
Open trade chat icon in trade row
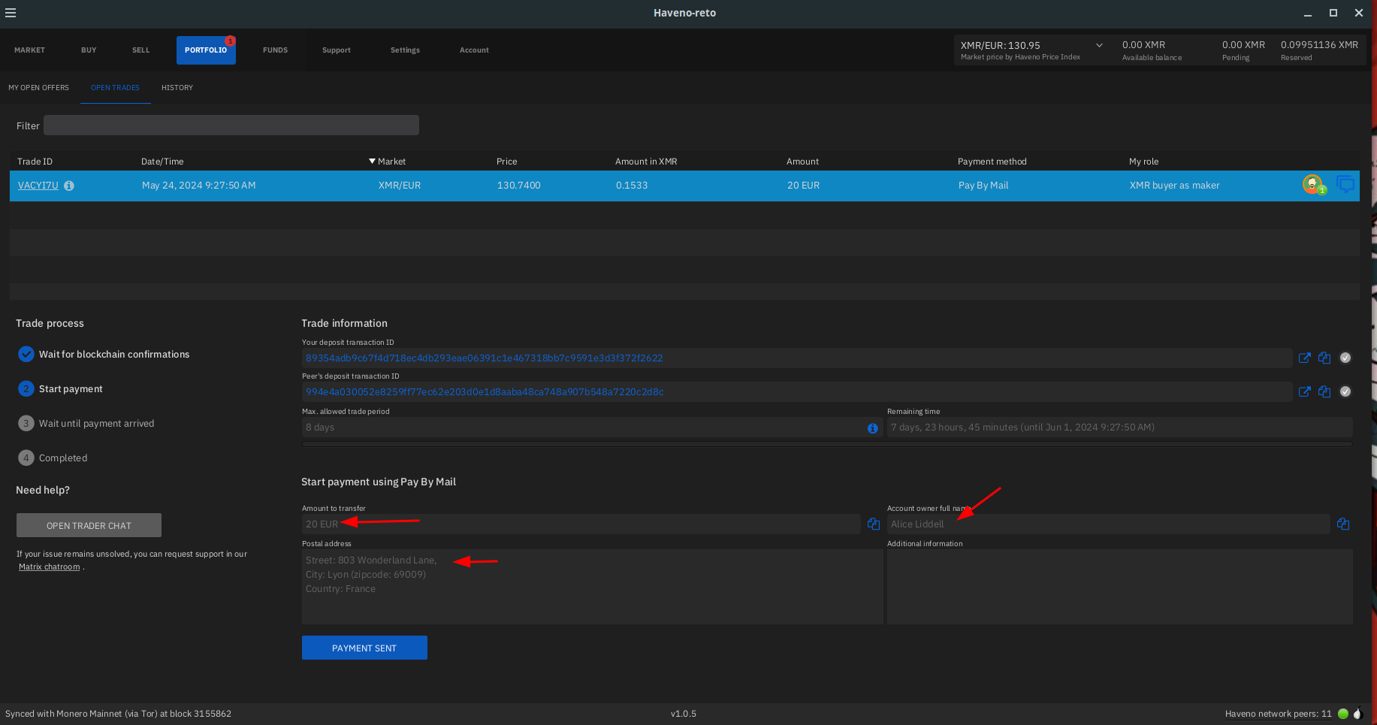[x=1345, y=184]
